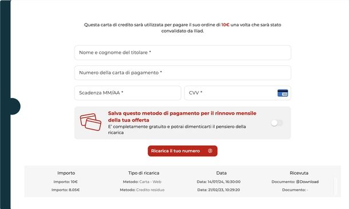Viewport: 349px width, 209px height.
Task: Focus the payment card number field
Action: click(183, 73)
